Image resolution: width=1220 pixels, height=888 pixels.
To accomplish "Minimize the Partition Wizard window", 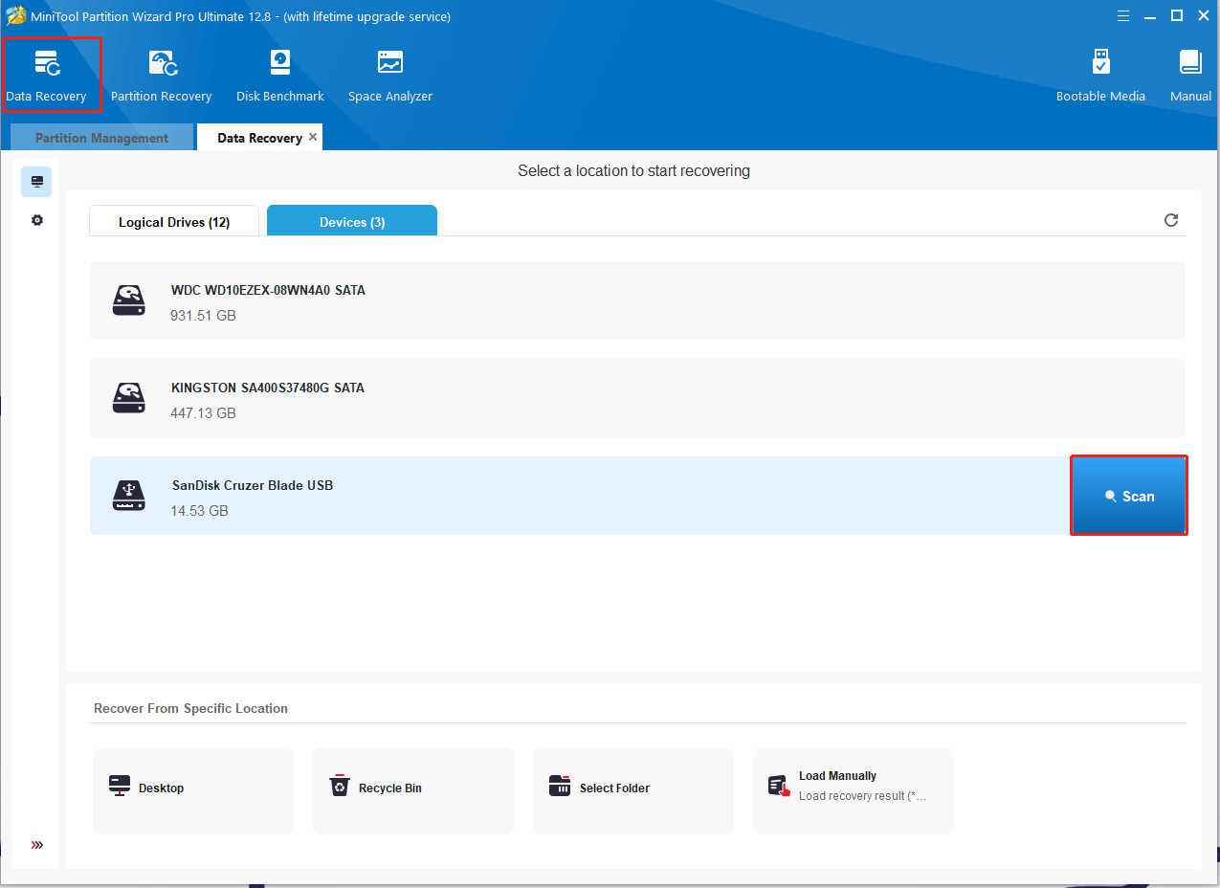I will pyautogui.click(x=1149, y=15).
